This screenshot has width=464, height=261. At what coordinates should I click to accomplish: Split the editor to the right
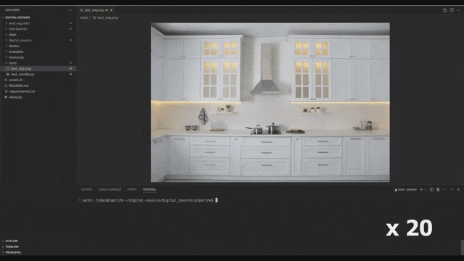pyautogui.click(x=452, y=10)
